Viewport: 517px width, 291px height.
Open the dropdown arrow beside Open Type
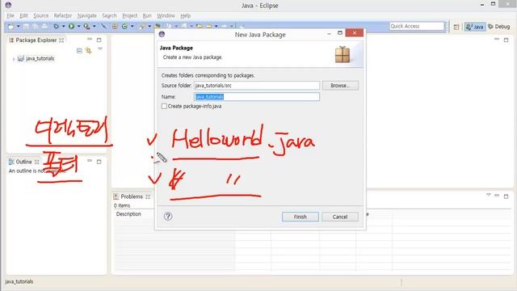(x=149, y=26)
